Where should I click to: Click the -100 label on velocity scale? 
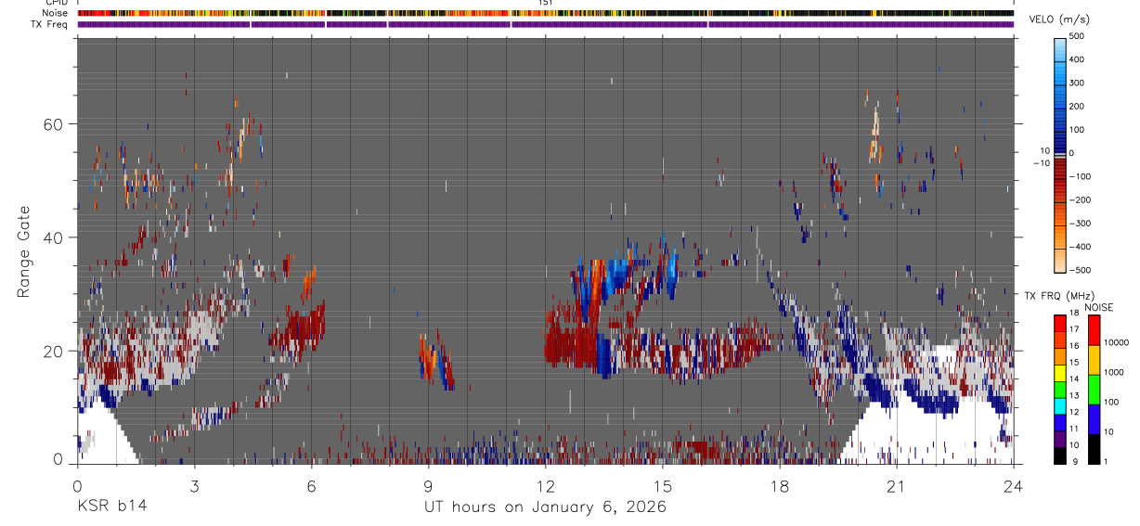(1082, 176)
